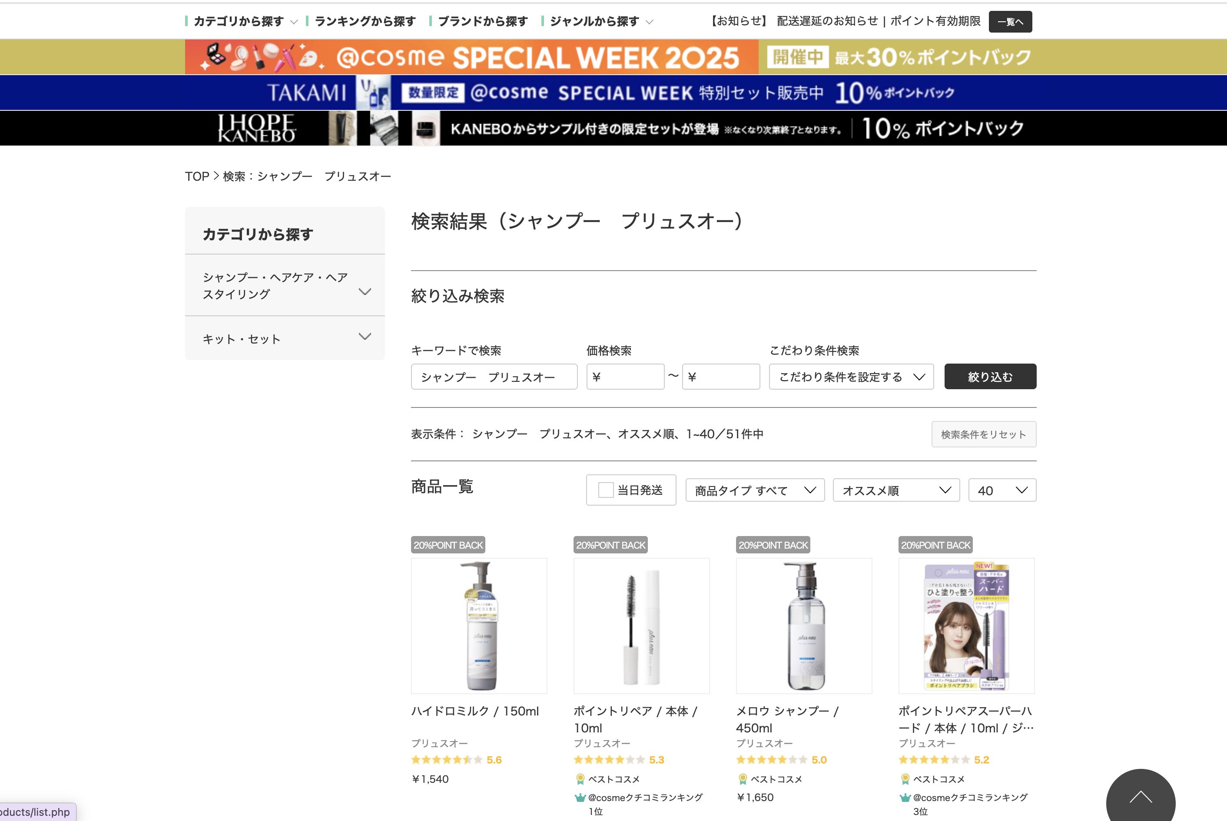Open the 40 items-per-page dropdown
Screen dimensions: 1227x821
(x=1002, y=490)
